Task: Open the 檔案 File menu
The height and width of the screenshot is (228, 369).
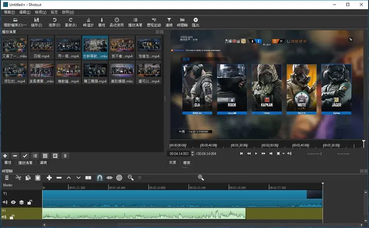Action: tap(9, 12)
